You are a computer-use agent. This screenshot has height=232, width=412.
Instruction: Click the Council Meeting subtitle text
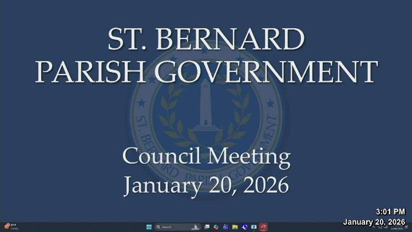(206, 156)
